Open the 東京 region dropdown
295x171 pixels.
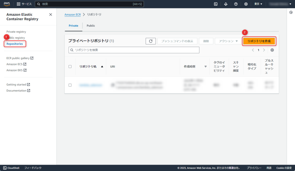coord(258,4)
